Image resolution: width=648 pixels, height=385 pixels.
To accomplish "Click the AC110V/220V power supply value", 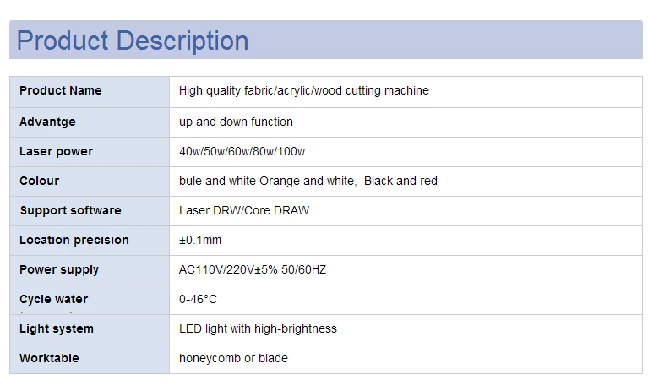I will tap(253, 269).
